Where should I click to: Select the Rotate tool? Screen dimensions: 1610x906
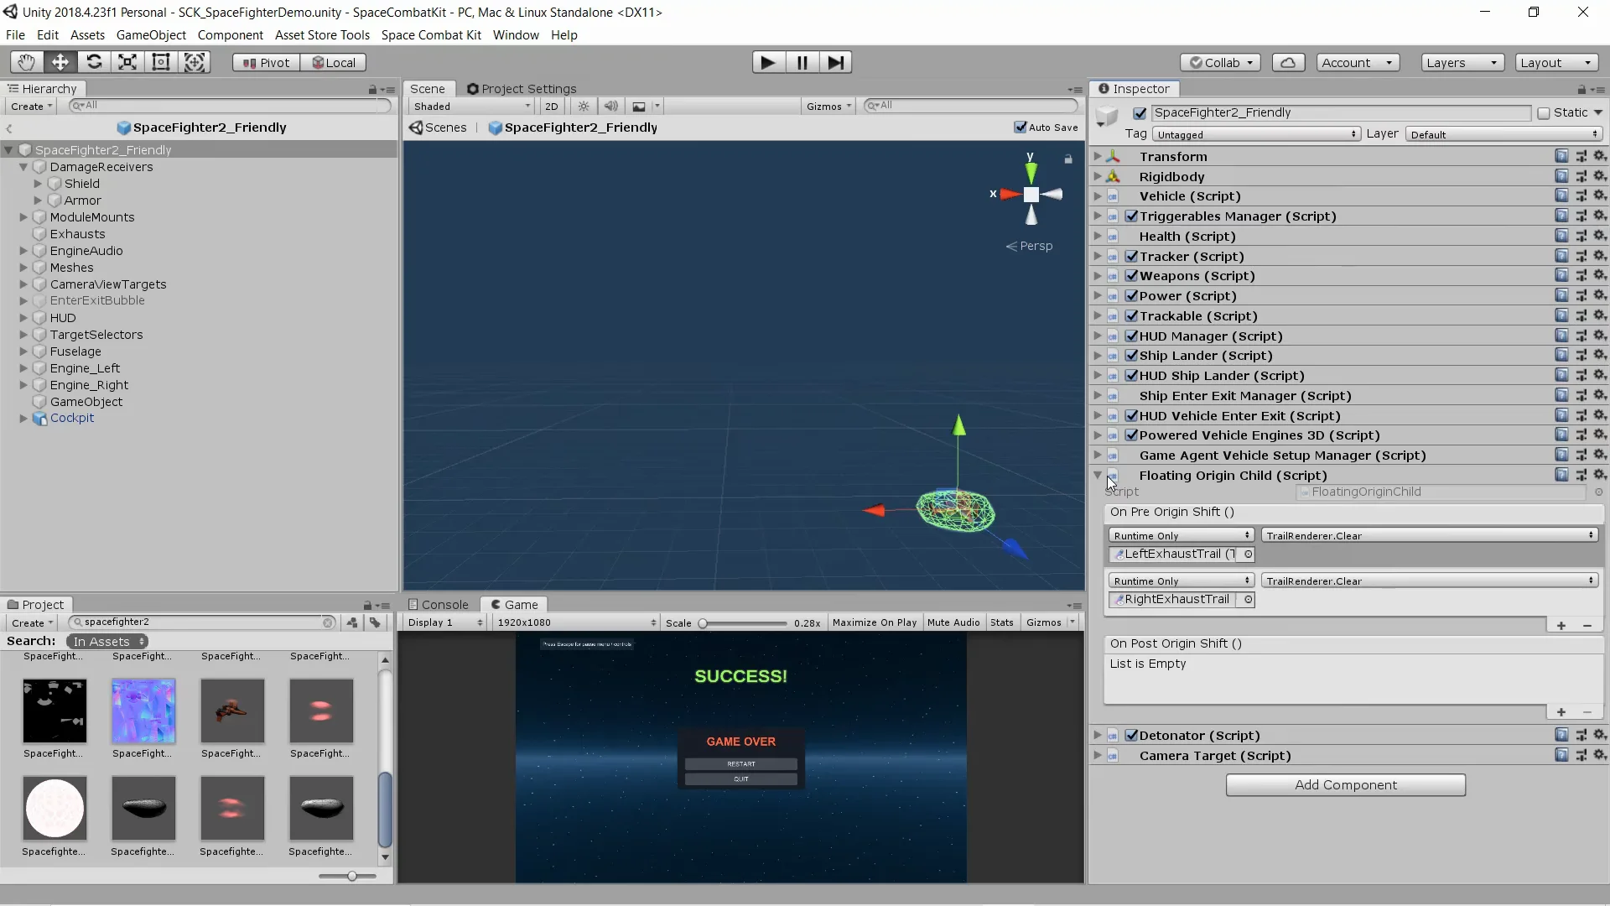click(x=94, y=62)
